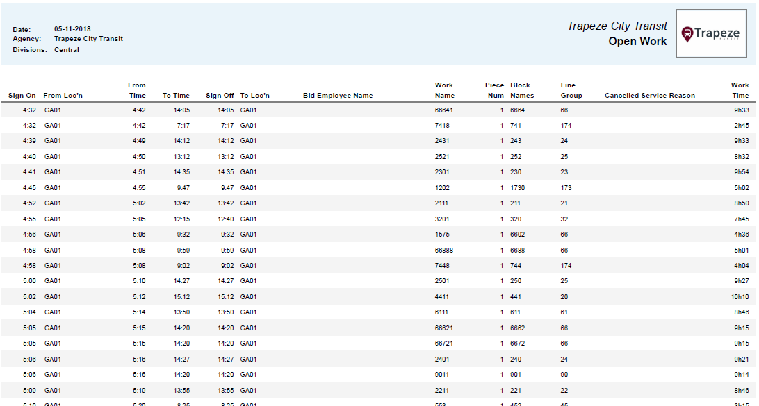Click the Piece Num column header
Screen dimensions: 759x406
pos(494,90)
